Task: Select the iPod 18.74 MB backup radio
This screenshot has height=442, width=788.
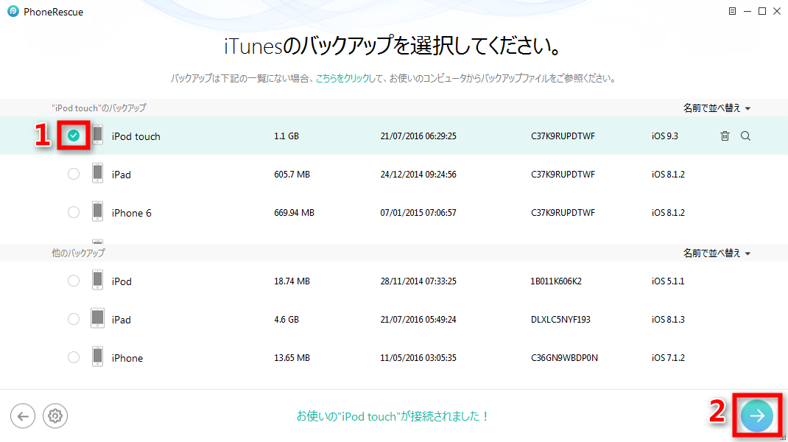Action: (74, 281)
